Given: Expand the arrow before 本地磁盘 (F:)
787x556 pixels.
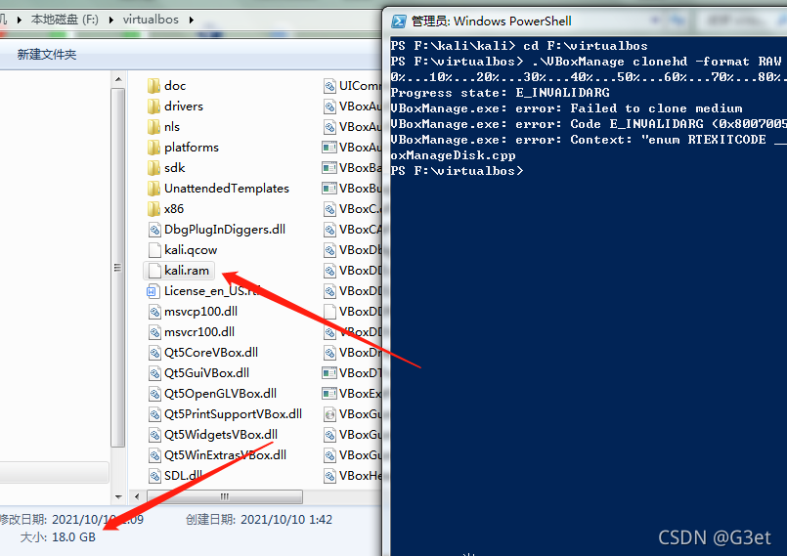Looking at the screenshot, I should coord(20,21).
